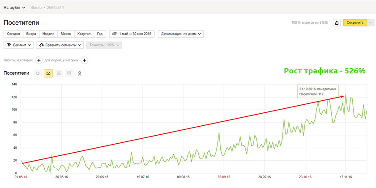Switch to stacked area chart icon
Image resolution: width=376 pixels, height=188 pixels.
tap(59, 73)
